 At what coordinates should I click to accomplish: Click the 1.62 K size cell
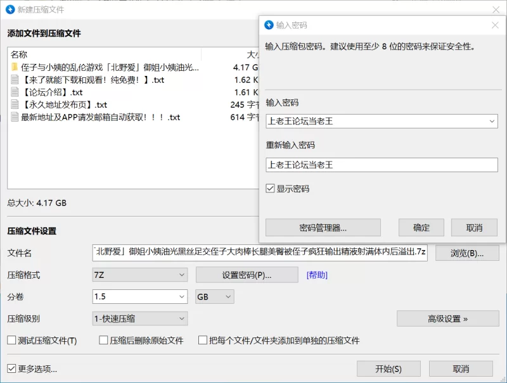coord(247,80)
